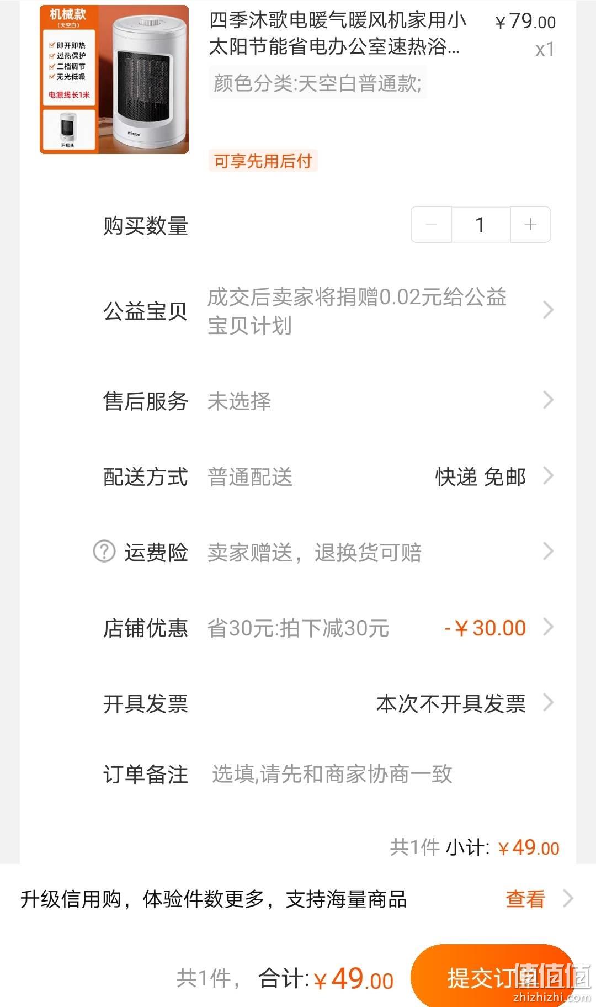Click the chevron next to 查看
596x1007 pixels.
568,899
